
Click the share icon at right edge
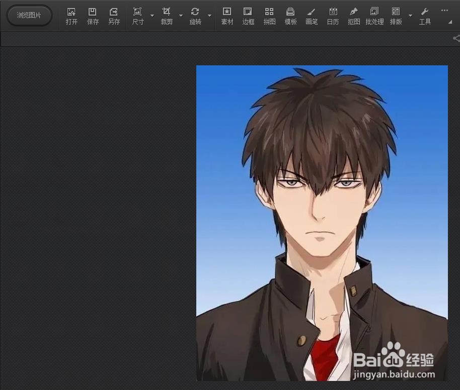(456, 38)
